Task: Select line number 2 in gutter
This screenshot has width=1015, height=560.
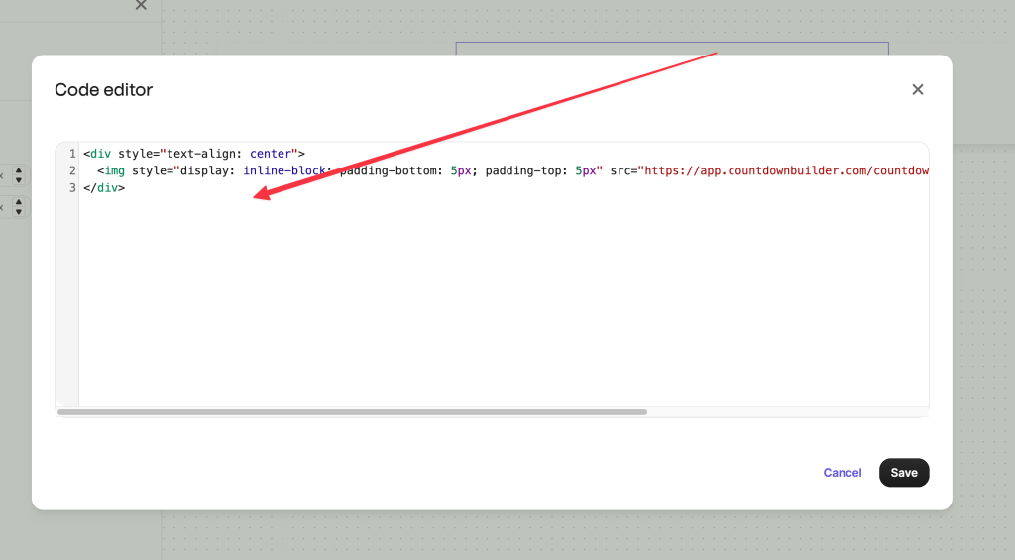Action: click(71, 170)
